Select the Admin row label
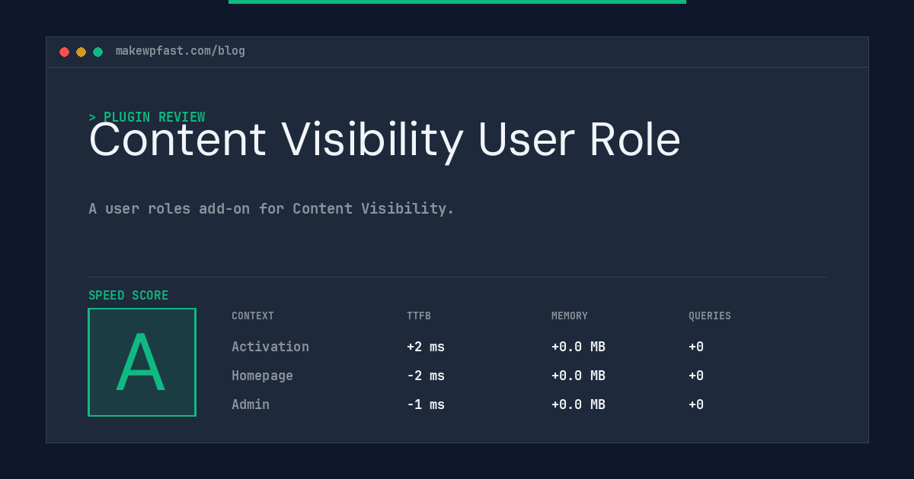Viewport: 914px width, 479px height. pos(251,404)
